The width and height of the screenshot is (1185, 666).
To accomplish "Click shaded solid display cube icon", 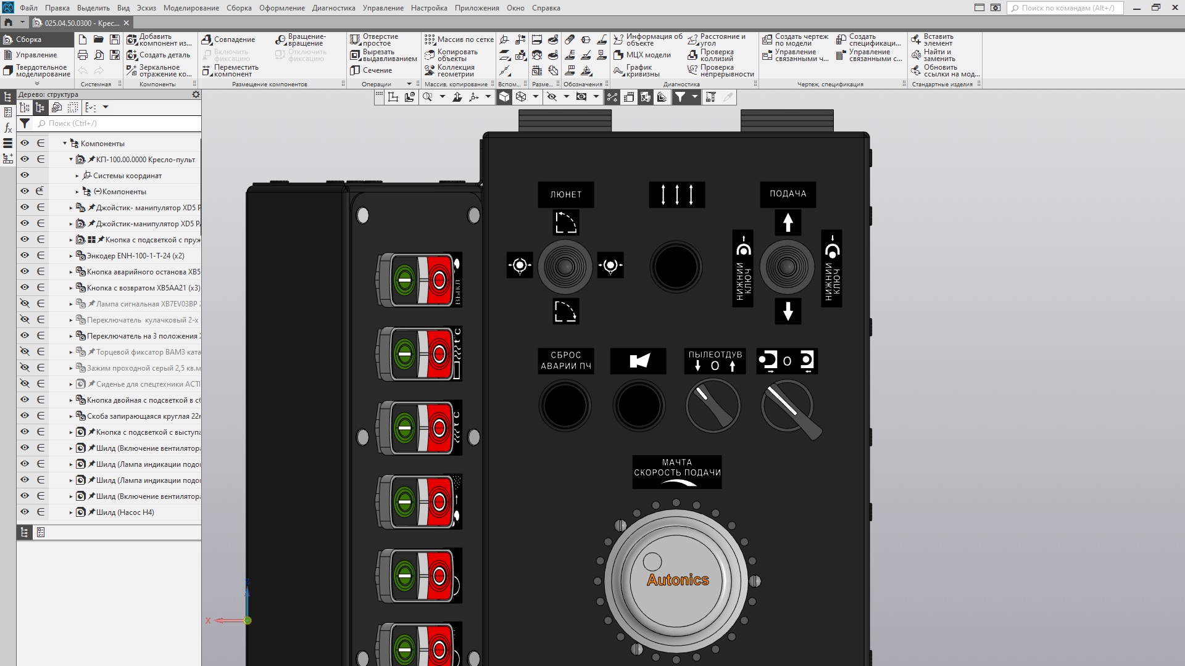I will coord(504,97).
